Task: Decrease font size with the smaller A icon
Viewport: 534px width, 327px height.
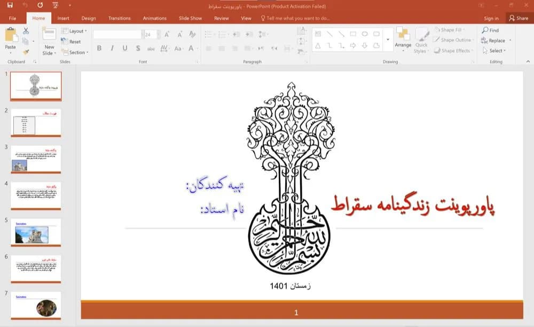Action: [179, 34]
